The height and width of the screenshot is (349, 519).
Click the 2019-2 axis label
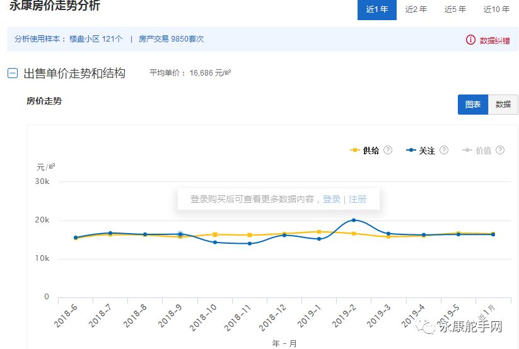click(x=344, y=316)
